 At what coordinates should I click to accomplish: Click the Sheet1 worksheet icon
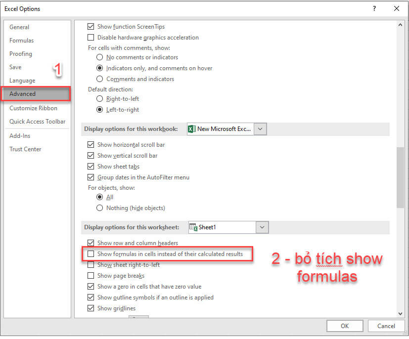tap(193, 227)
